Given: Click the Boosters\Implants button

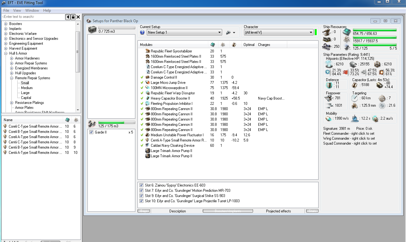Looking at the screenshot, I should point(228,211).
